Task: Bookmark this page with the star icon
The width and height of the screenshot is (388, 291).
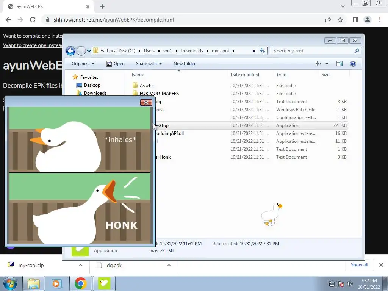Action: click(340, 20)
